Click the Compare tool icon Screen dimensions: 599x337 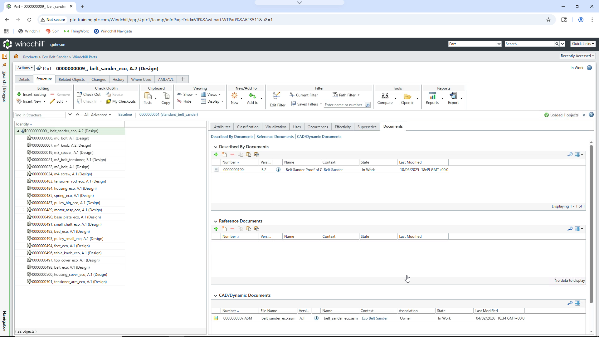coord(385,96)
